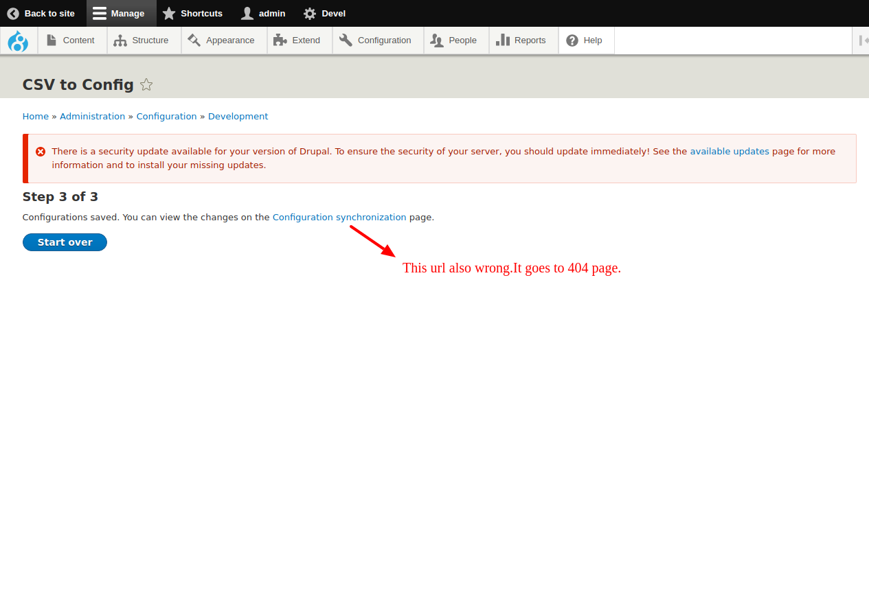Click the Appearance paintbrush icon
Image resolution: width=869 pixels, height=595 pixels.
pos(194,40)
